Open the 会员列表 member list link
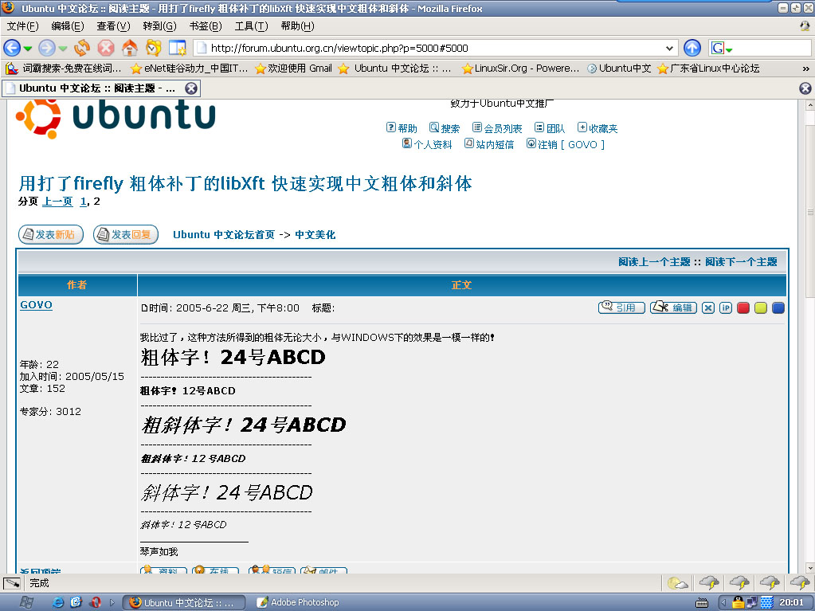This screenshot has width=815, height=611. click(x=497, y=127)
